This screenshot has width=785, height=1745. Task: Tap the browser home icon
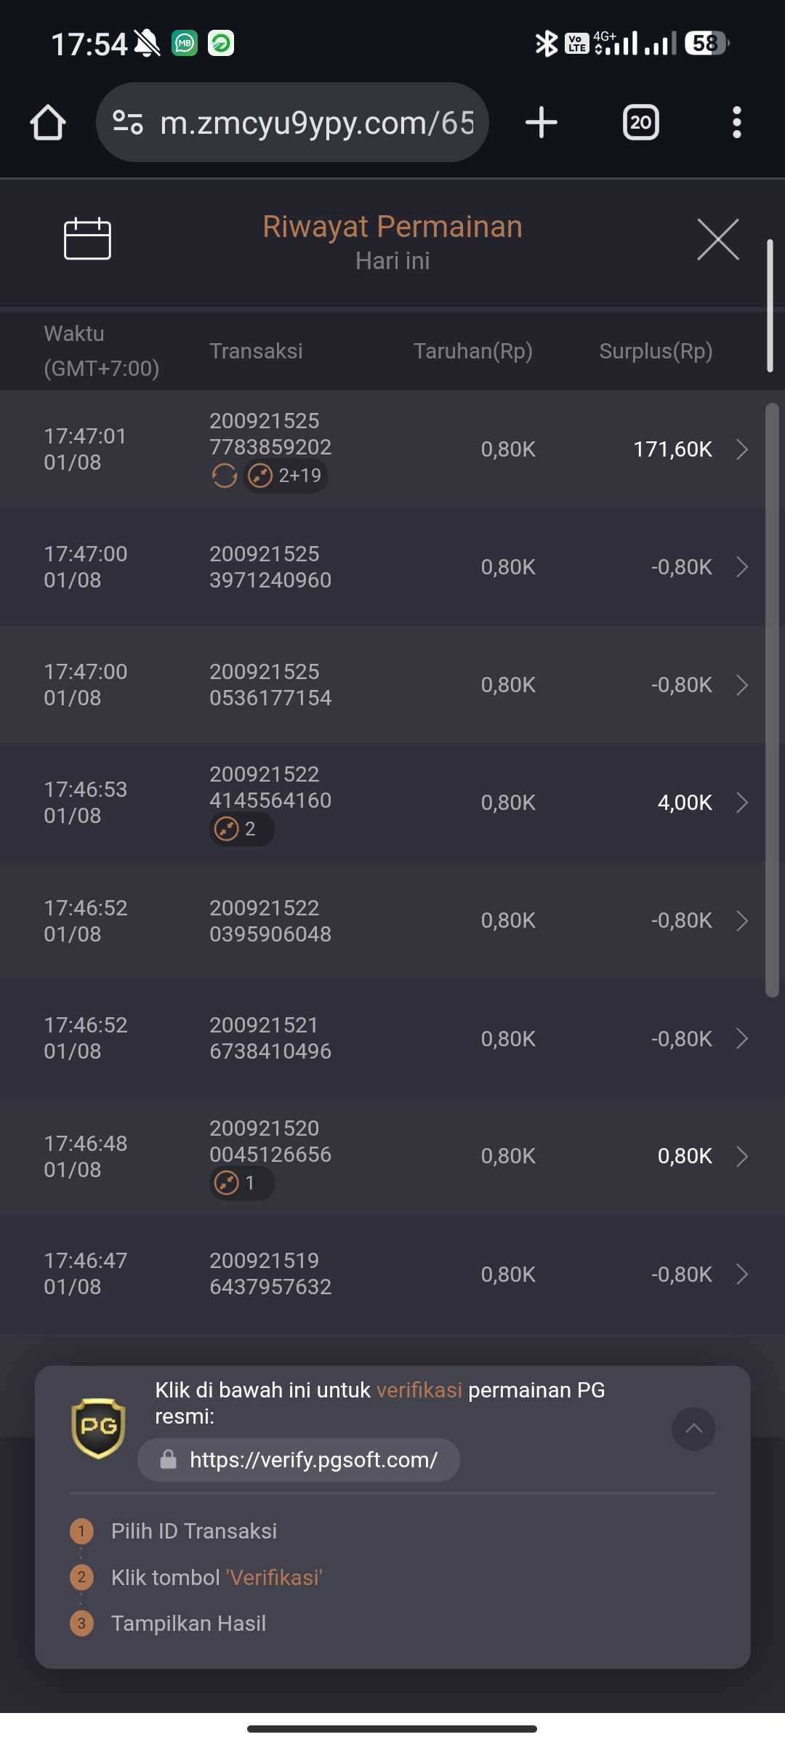point(48,122)
